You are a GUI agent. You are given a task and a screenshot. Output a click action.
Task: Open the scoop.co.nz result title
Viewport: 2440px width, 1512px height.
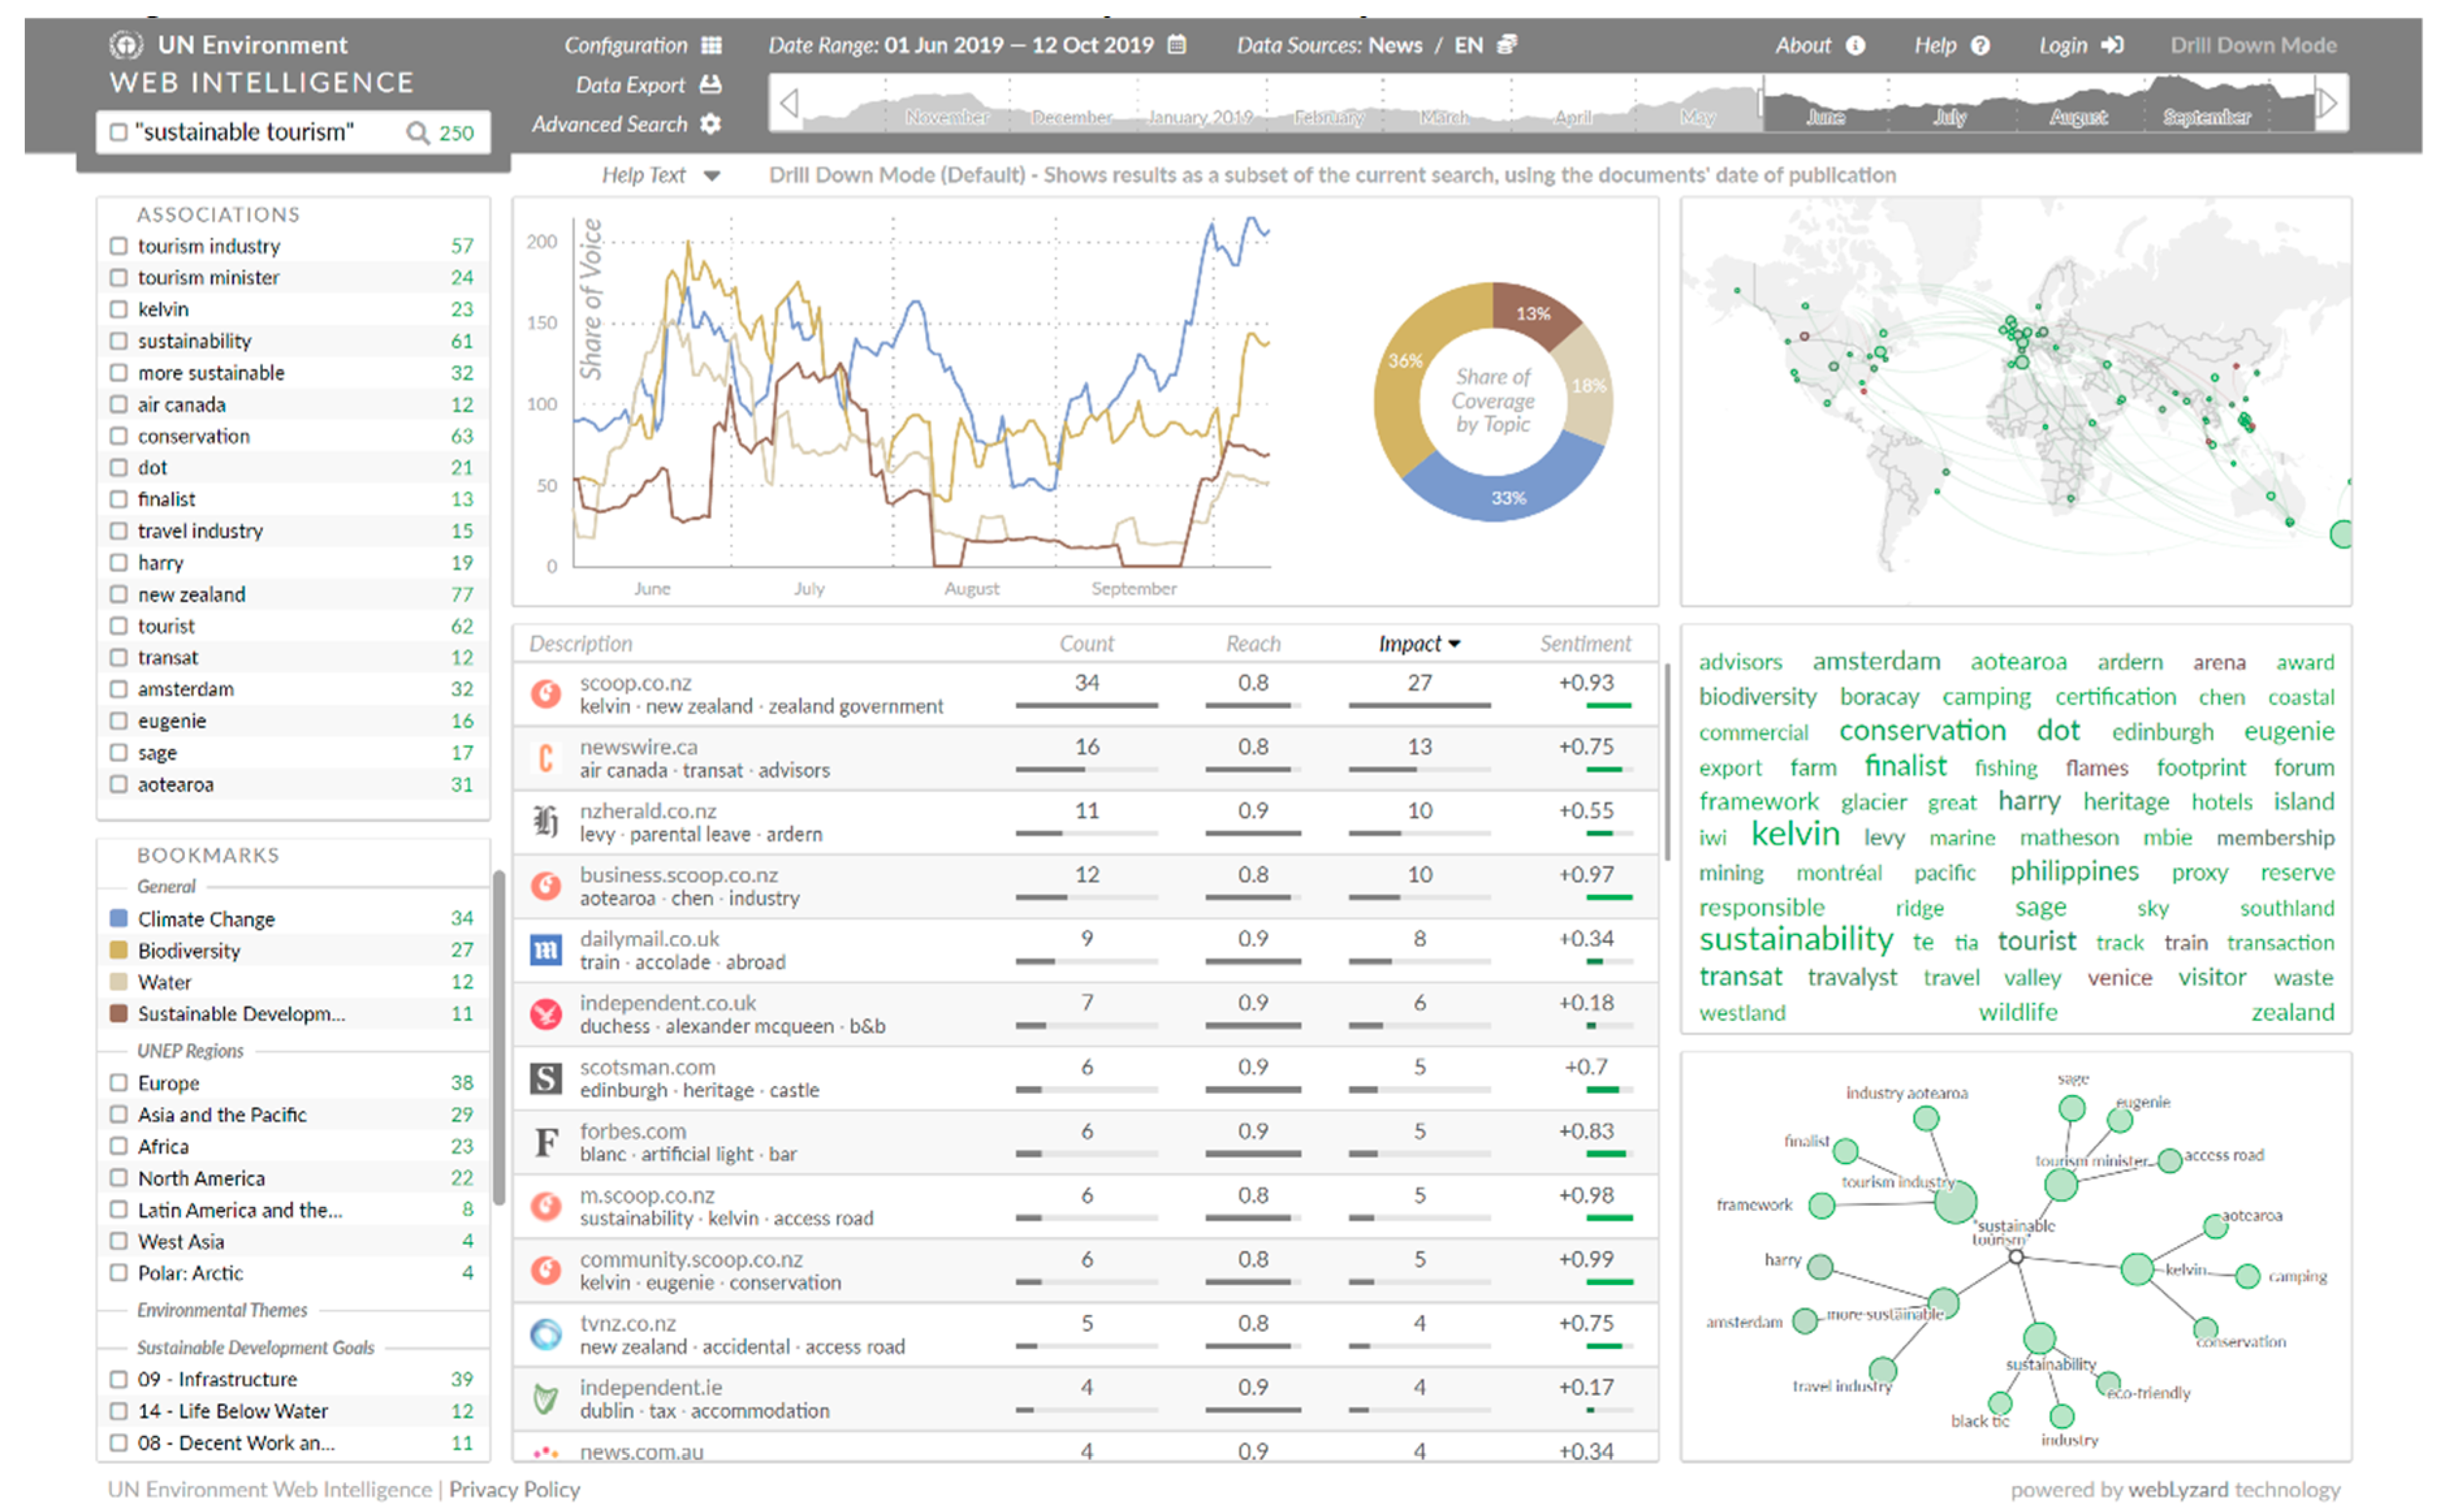click(x=635, y=683)
